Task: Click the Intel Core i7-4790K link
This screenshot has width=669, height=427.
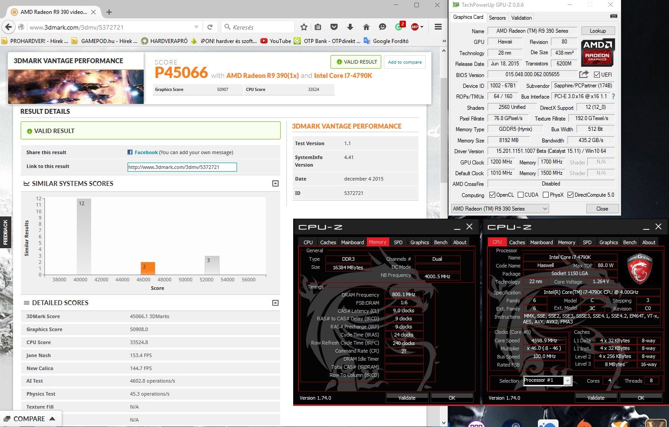Action: click(343, 76)
